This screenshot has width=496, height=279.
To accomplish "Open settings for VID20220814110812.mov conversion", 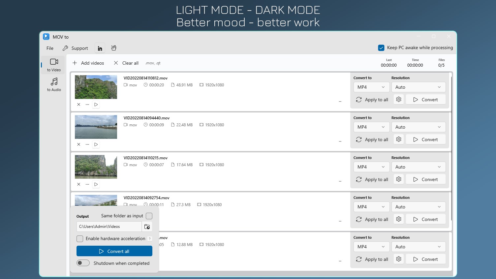I will 398,99.
